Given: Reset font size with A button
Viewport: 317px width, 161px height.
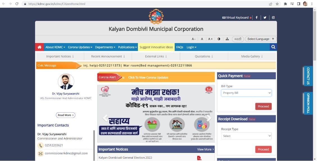Looking at the screenshot, I should pos(202,39).
